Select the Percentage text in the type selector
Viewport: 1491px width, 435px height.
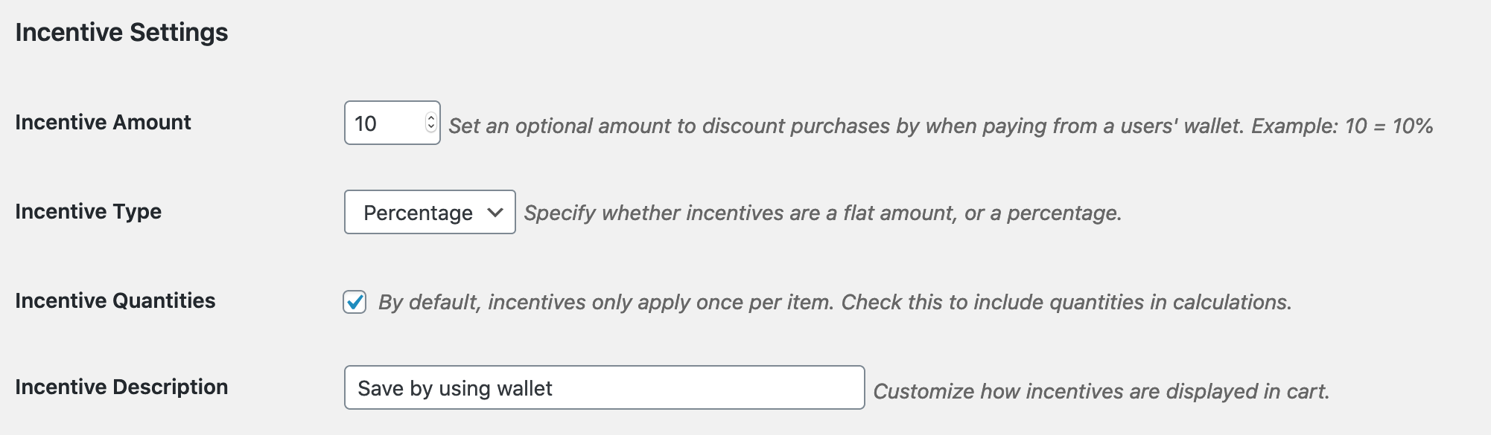pos(418,213)
